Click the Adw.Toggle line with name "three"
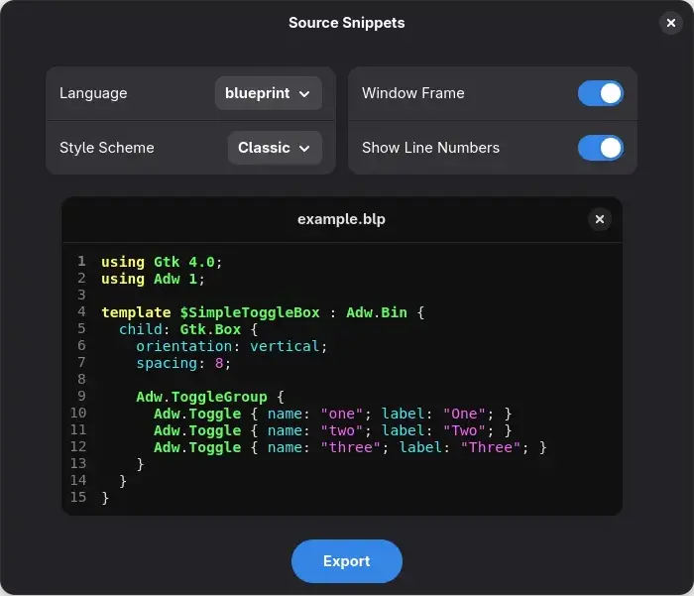The image size is (694, 596). [x=350, y=447]
